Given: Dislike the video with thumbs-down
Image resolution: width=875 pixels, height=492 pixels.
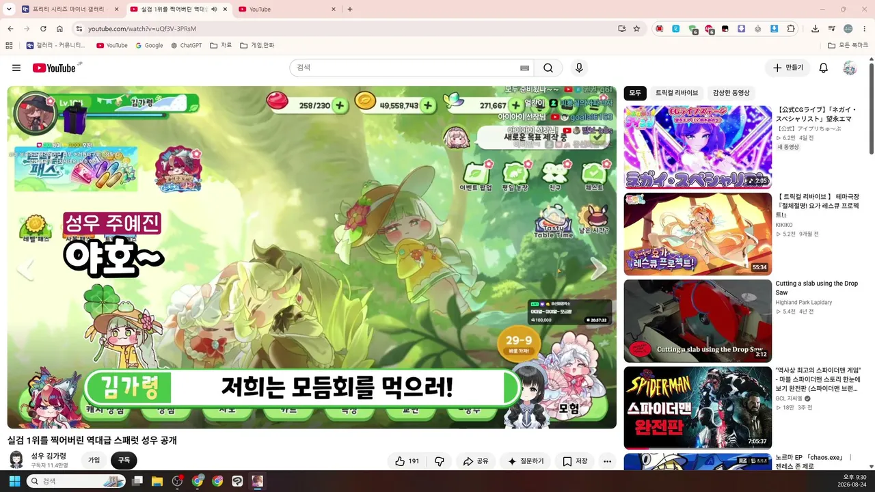Looking at the screenshot, I should click(x=440, y=461).
